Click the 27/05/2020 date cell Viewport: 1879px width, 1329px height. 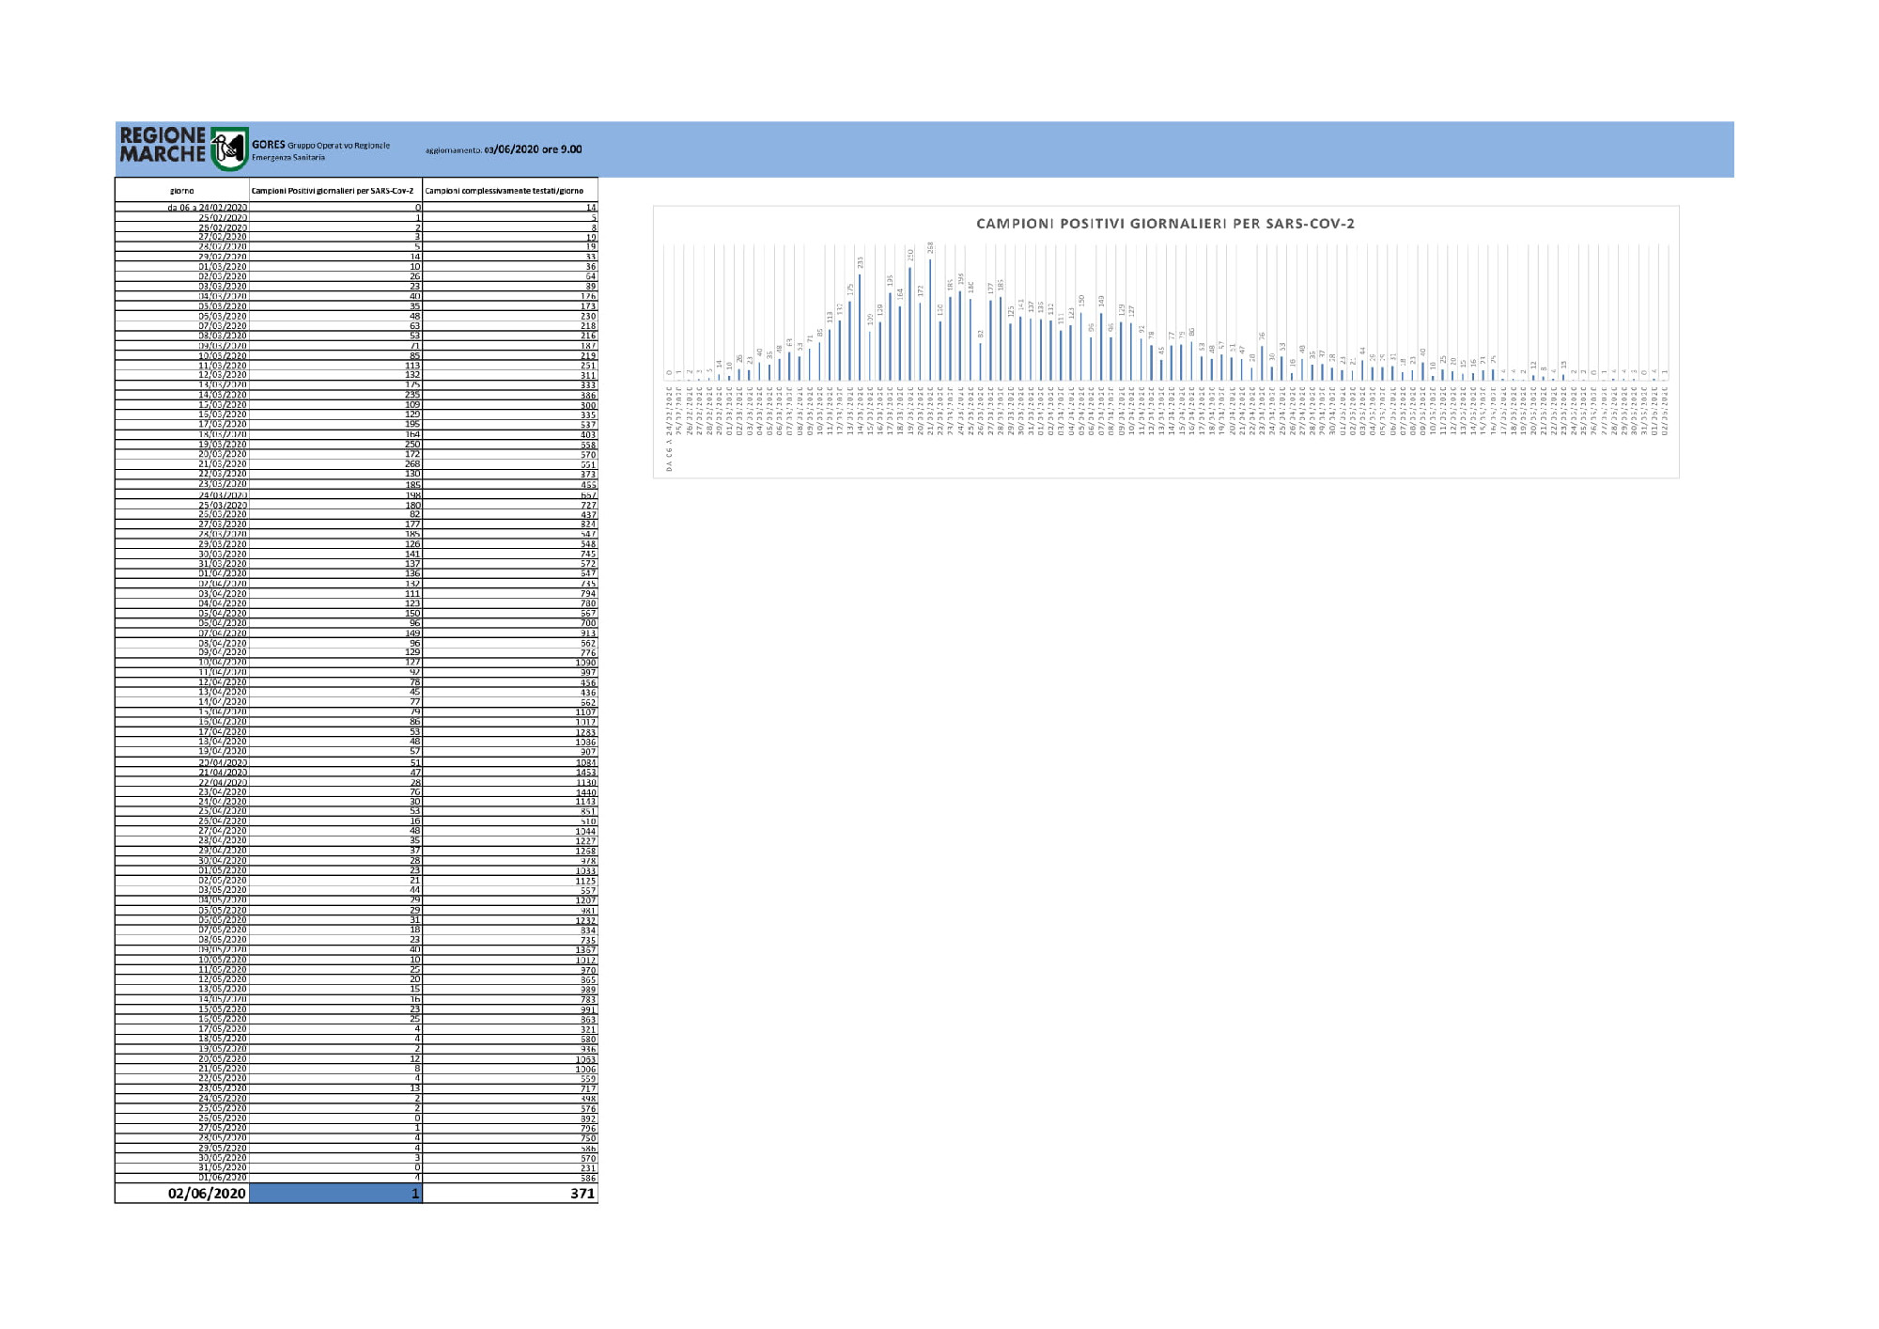[x=223, y=1128]
